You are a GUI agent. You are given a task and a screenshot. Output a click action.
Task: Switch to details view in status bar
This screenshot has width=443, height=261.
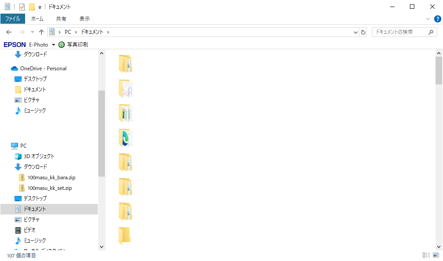click(x=426, y=255)
